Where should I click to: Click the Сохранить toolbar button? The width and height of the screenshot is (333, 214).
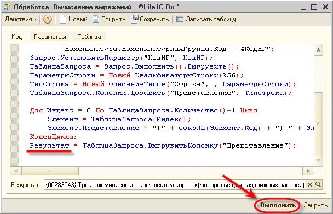(x=150, y=19)
